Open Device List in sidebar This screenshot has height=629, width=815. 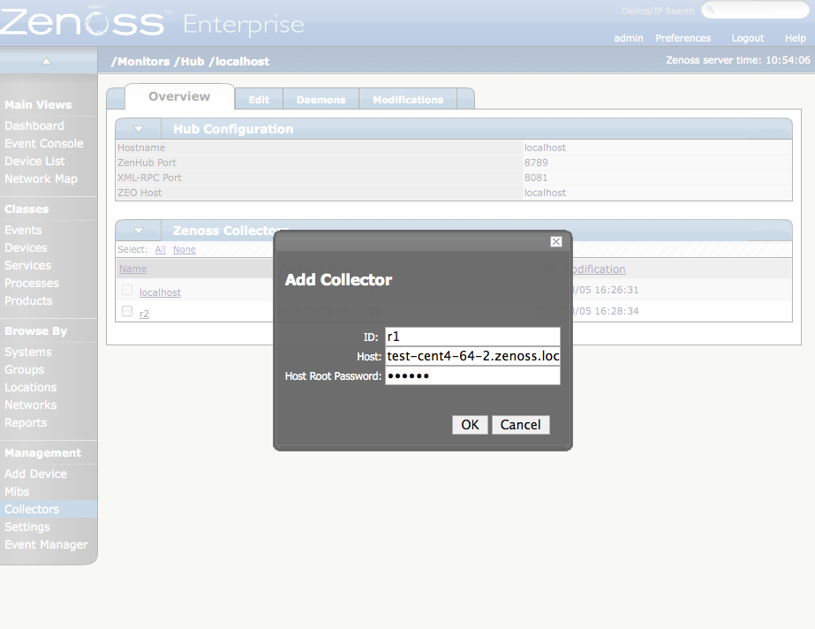(x=34, y=161)
